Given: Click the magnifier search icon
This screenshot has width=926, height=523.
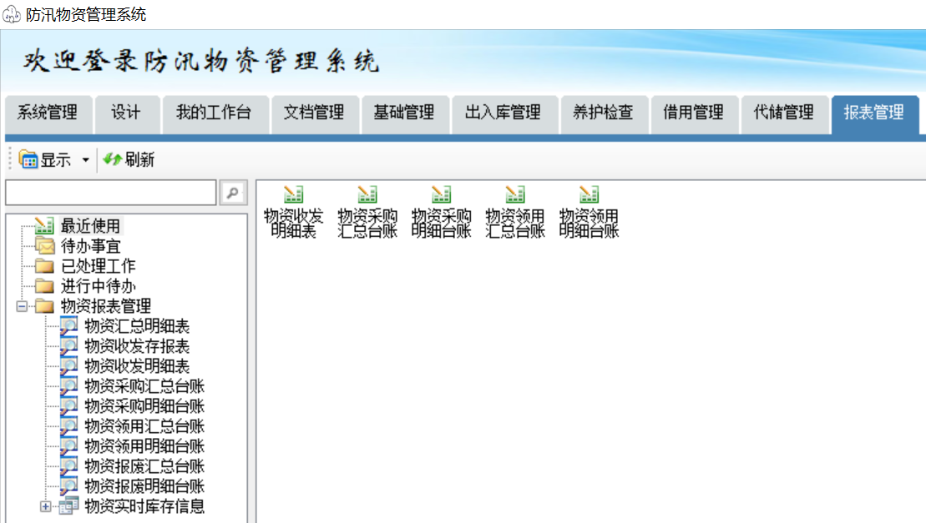Looking at the screenshot, I should click(234, 193).
